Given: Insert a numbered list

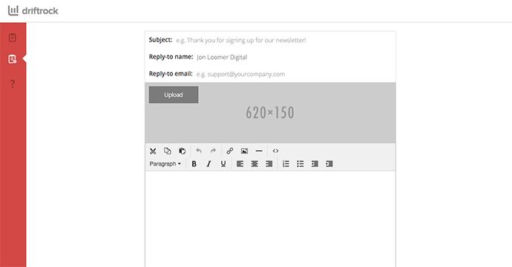Looking at the screenshot, I should [x=286, y=163].
